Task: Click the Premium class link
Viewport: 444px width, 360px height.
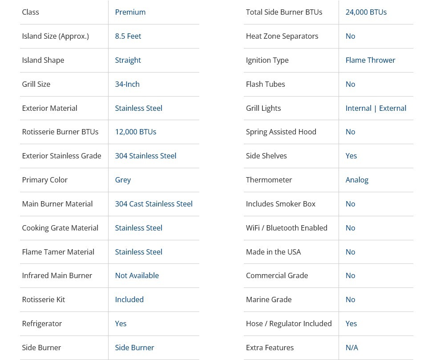Action: [x=130, y=12]
